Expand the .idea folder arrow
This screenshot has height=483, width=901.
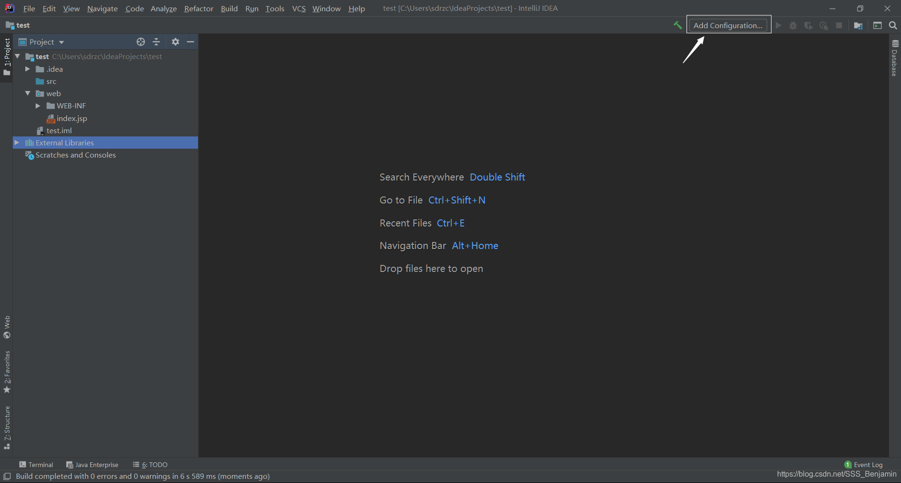pyautogui.click(x=28, y=69)
